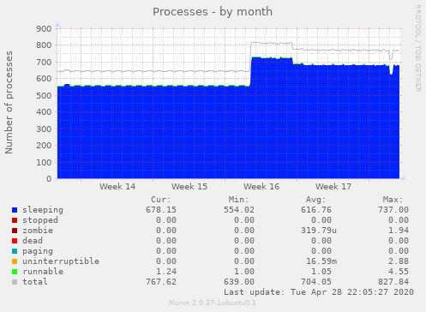Click total average value 704.05
Viewport: 426px width, 312px height.
click(316, 282)
